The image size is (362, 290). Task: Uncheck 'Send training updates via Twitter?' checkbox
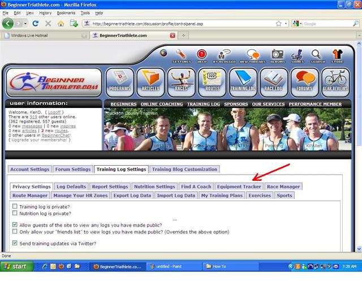(15, 243)
